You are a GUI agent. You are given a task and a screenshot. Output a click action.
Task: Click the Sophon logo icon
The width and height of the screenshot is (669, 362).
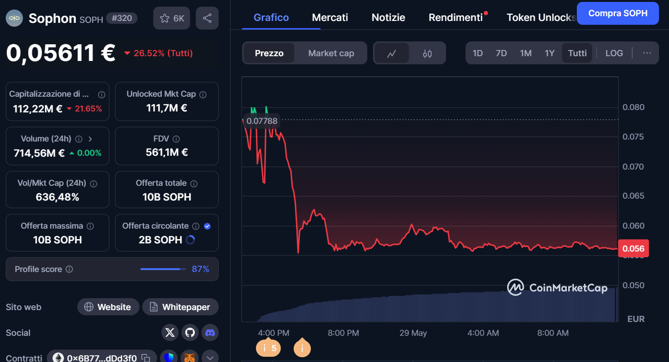tap(14, 18)
